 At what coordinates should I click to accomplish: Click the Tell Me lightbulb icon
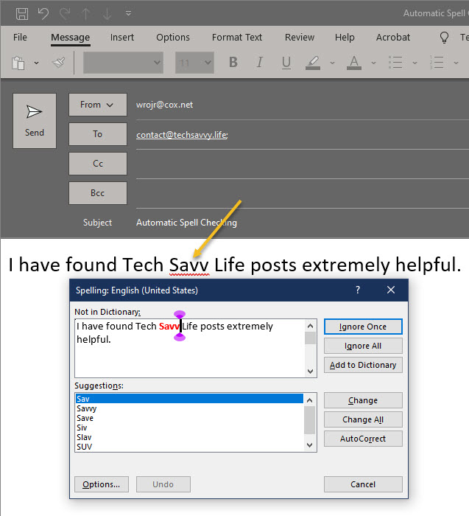[444, 38]
